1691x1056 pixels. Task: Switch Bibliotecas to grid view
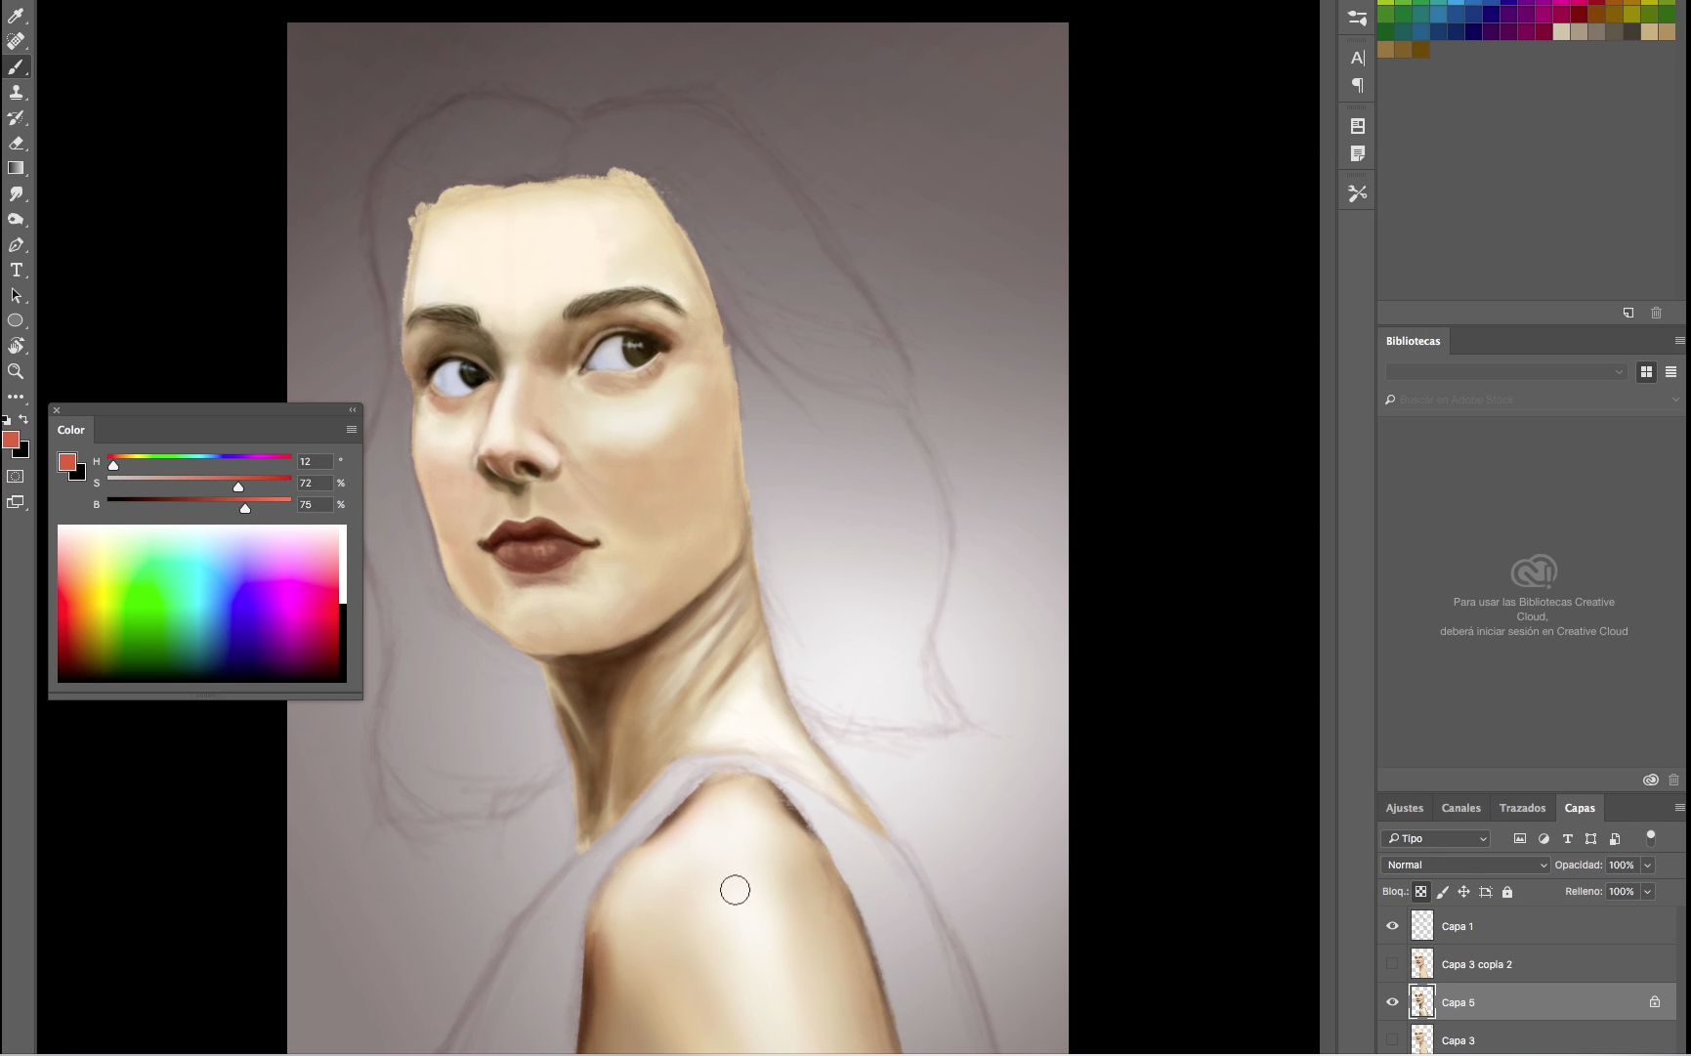(1646, 372)
